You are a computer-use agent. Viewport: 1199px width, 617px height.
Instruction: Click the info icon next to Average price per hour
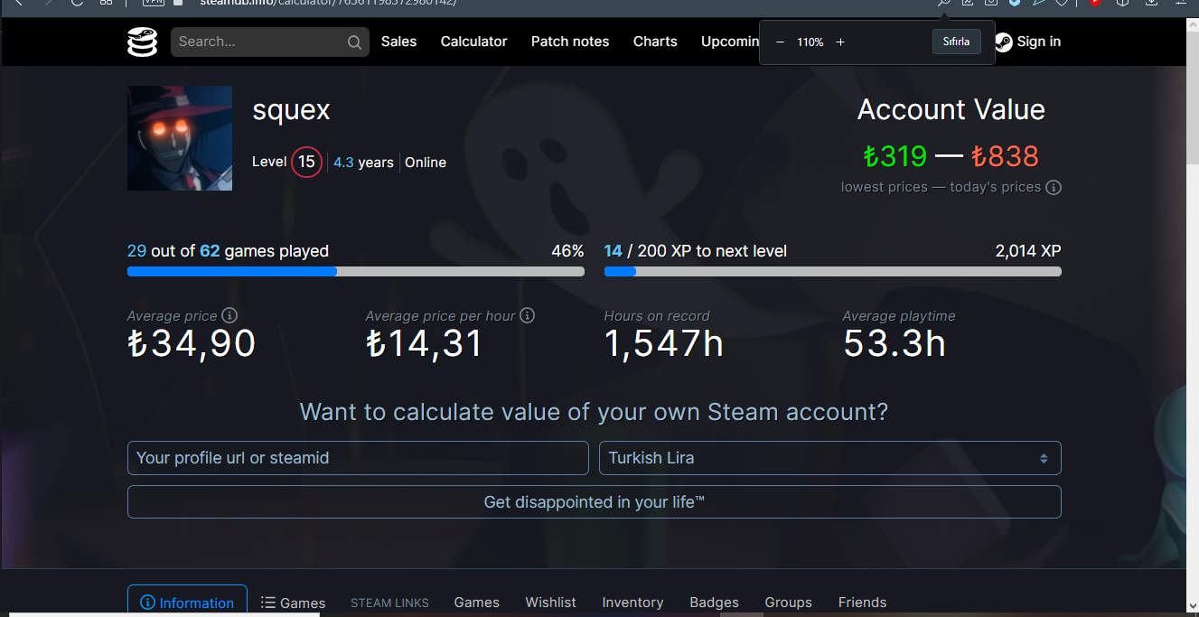[528, 315]
